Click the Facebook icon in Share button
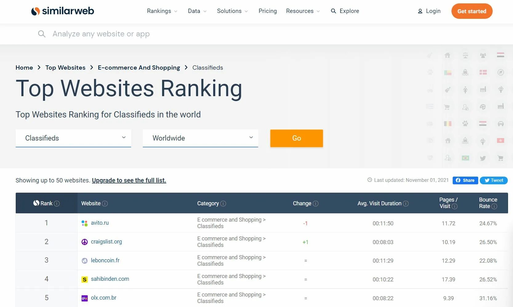The image size is (513, 307). pos(458,180)
